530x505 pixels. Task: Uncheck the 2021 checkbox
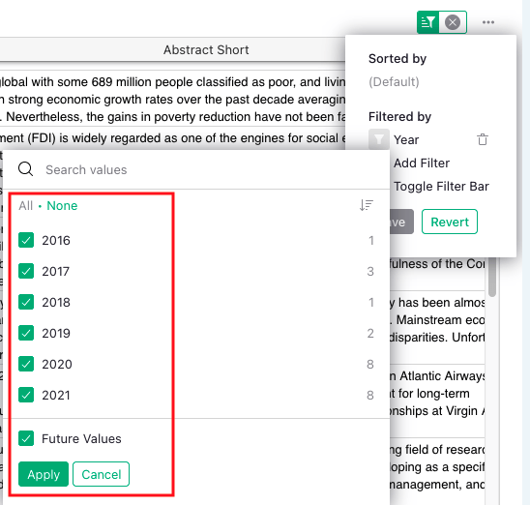26,395
